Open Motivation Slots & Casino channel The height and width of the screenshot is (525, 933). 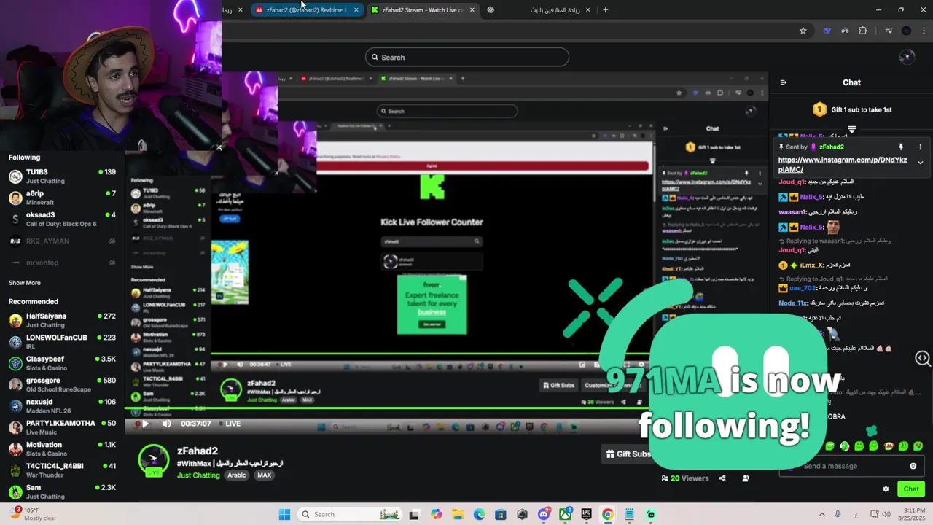click(x=62, y=448)
